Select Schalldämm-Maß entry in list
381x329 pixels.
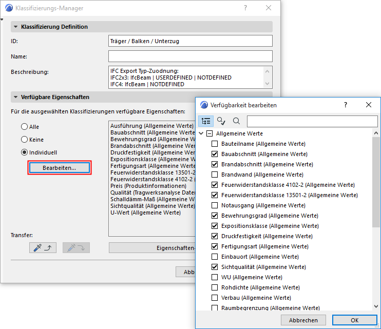click(x=153, y=199)
